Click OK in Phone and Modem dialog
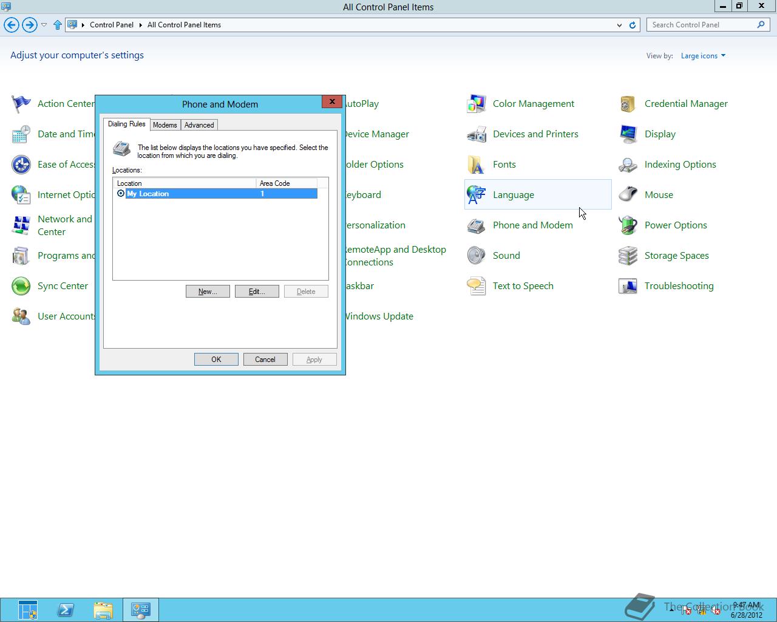Viewport: 777px width, 622px height. coord(216,360)
